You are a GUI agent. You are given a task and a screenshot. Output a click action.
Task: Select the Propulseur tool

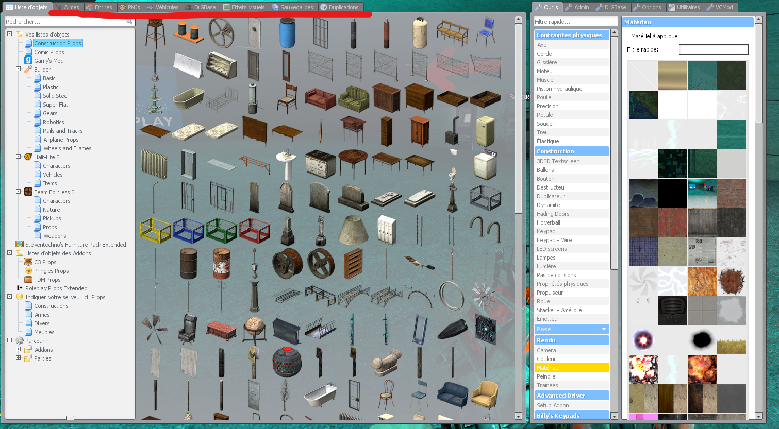point(572,293)
